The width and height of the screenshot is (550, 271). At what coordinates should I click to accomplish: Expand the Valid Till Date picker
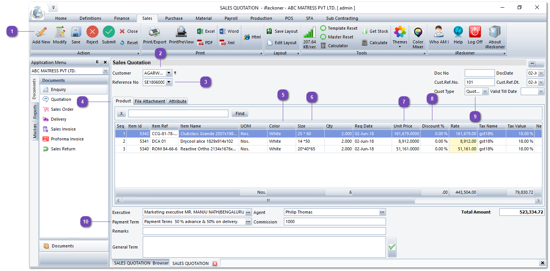[x=541, y=91]
